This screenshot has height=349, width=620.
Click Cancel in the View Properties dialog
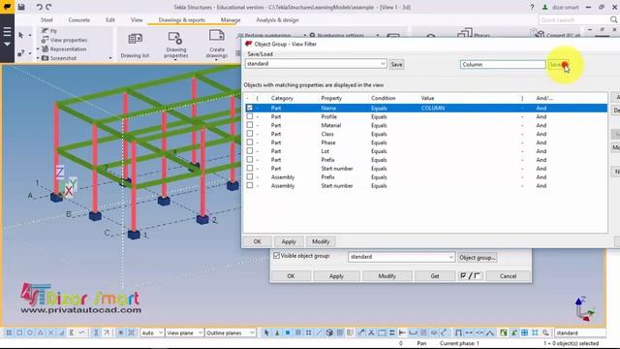508,275
